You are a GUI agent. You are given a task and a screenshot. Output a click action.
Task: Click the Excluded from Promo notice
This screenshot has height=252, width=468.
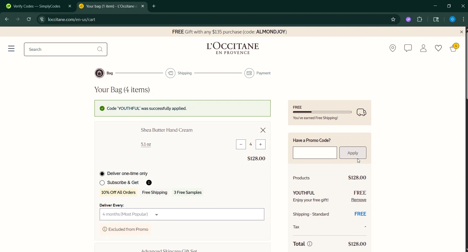125,229
